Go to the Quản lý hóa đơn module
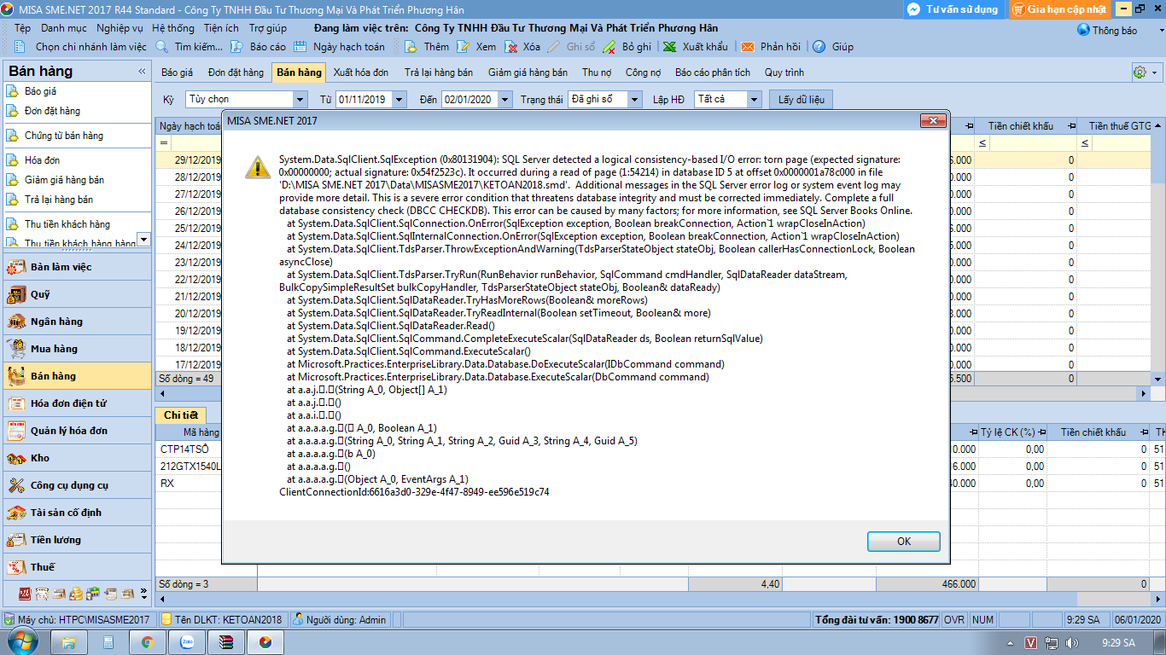 point(78,431)
